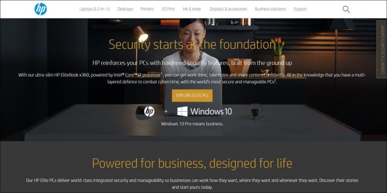Image resolution: width=387 pixels, height=193 pixels.
Task: Click Powered for business, designed for life heading
Action: pyautogui.click(x=192, y=163)
